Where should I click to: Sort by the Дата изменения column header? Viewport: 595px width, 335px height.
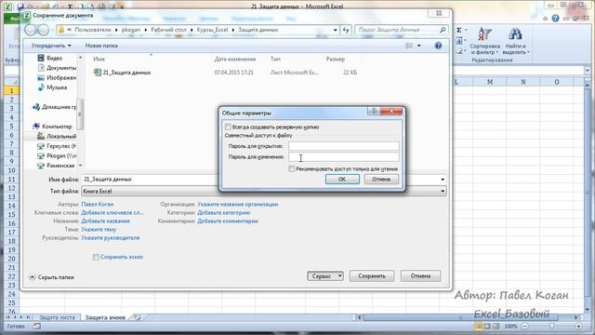pyautogui.click(x=235, y=59)
